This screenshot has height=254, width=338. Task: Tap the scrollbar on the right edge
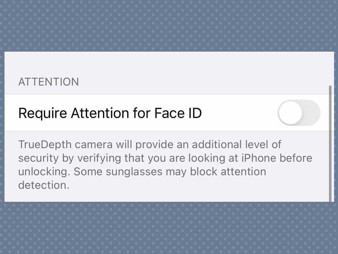[x=330, y=142]
